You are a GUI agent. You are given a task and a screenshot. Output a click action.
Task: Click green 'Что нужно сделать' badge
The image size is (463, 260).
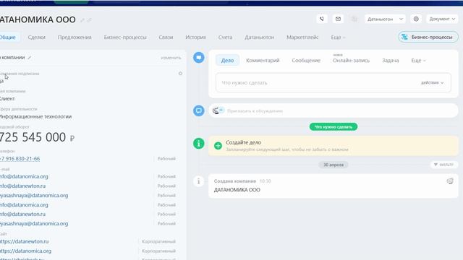click(334, 127)
